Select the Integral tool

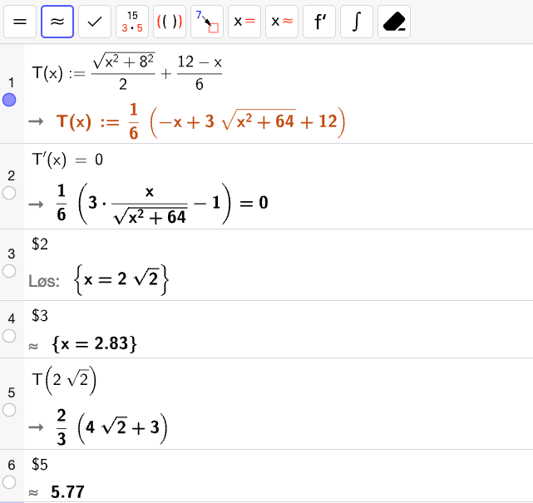point(356,22)
